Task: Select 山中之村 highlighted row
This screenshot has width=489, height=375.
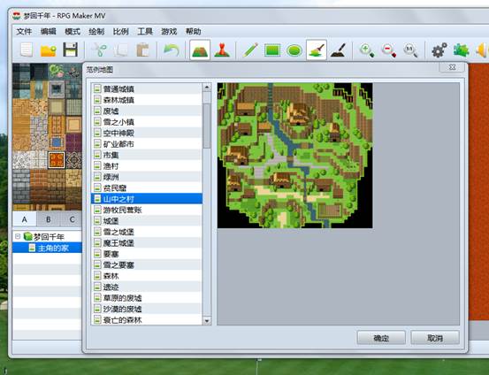Action: 147,199
